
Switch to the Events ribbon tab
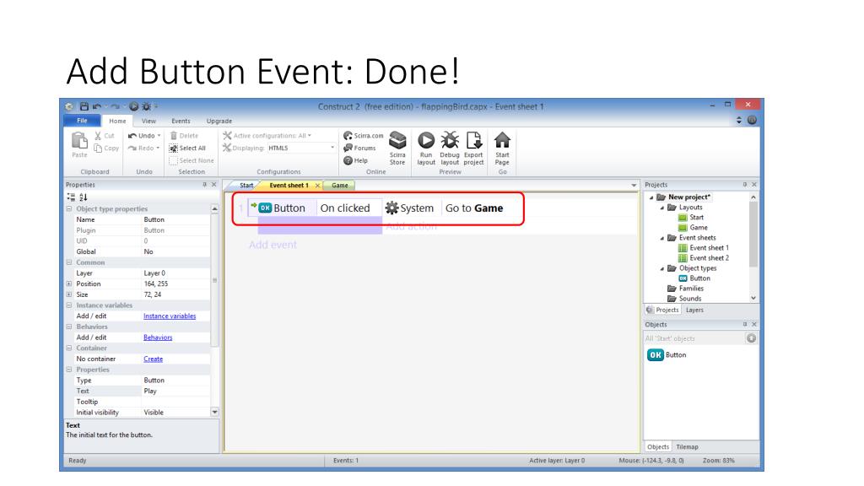tap(181, 121)
